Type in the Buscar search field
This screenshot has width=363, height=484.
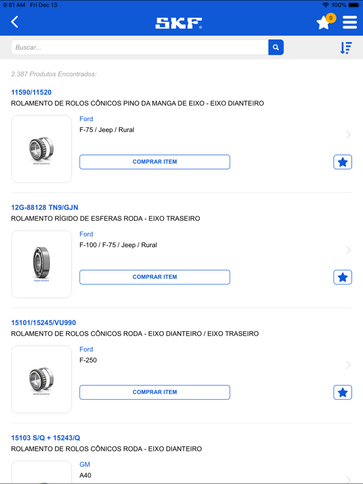point(140,47)
